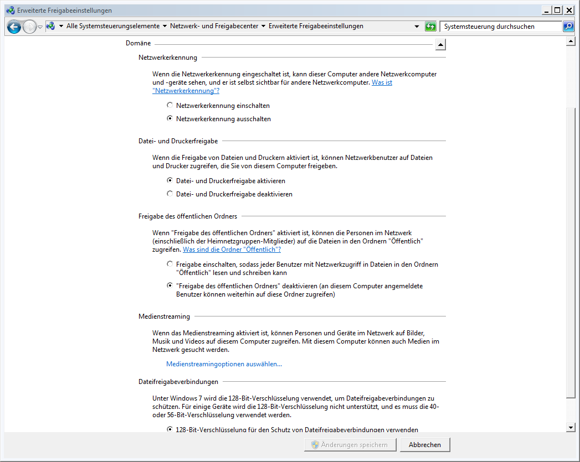Click the refresh icon beside the address bar
The height and width of the screenshot is (462, 580).
tap(430, 27)
